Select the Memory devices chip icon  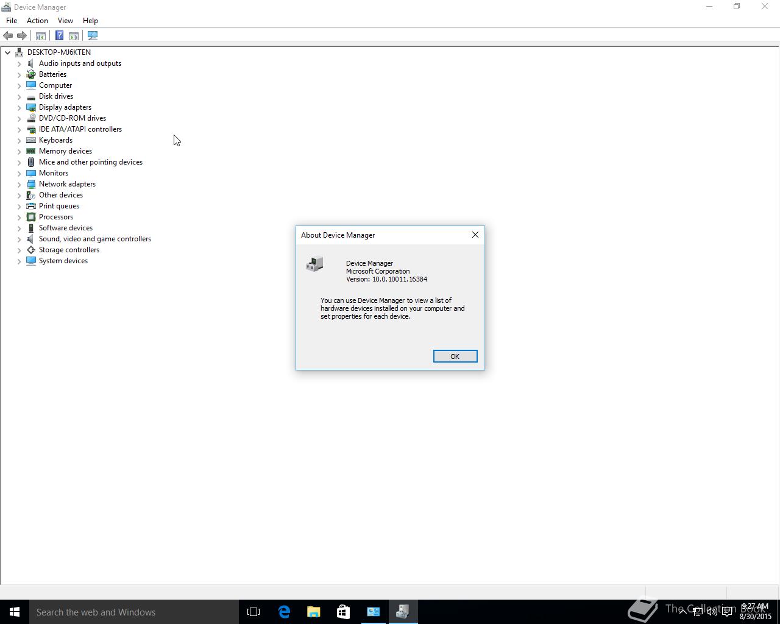31,151
